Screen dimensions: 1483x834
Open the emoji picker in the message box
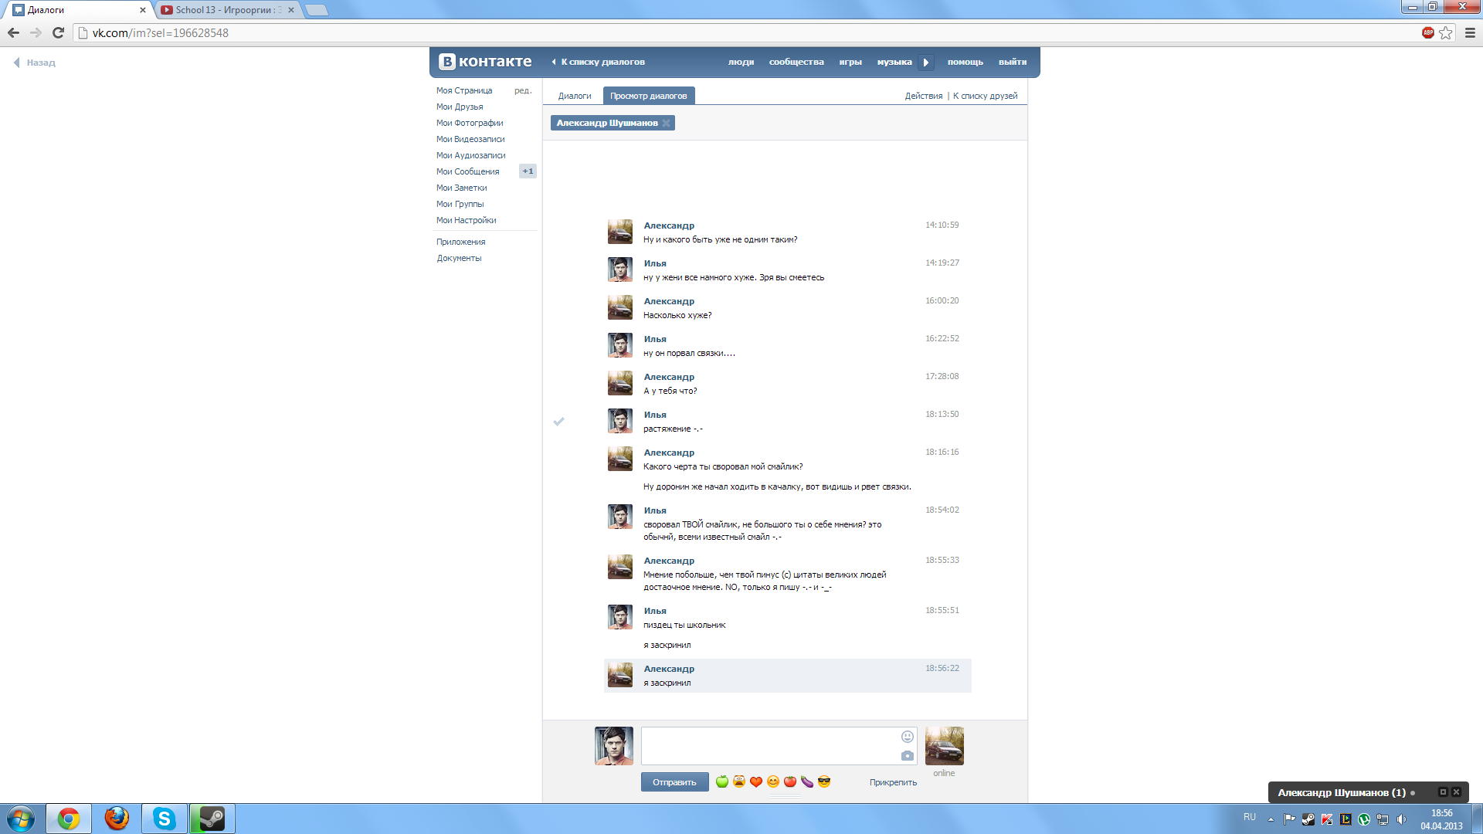click(x=908, y=737)
